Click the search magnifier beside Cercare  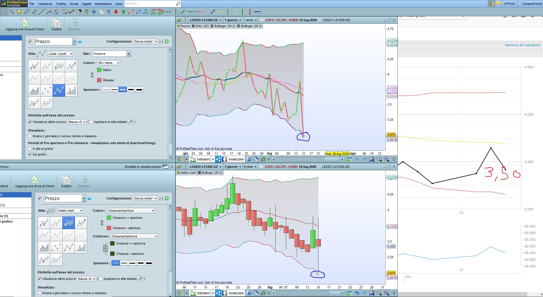(178, 4)
